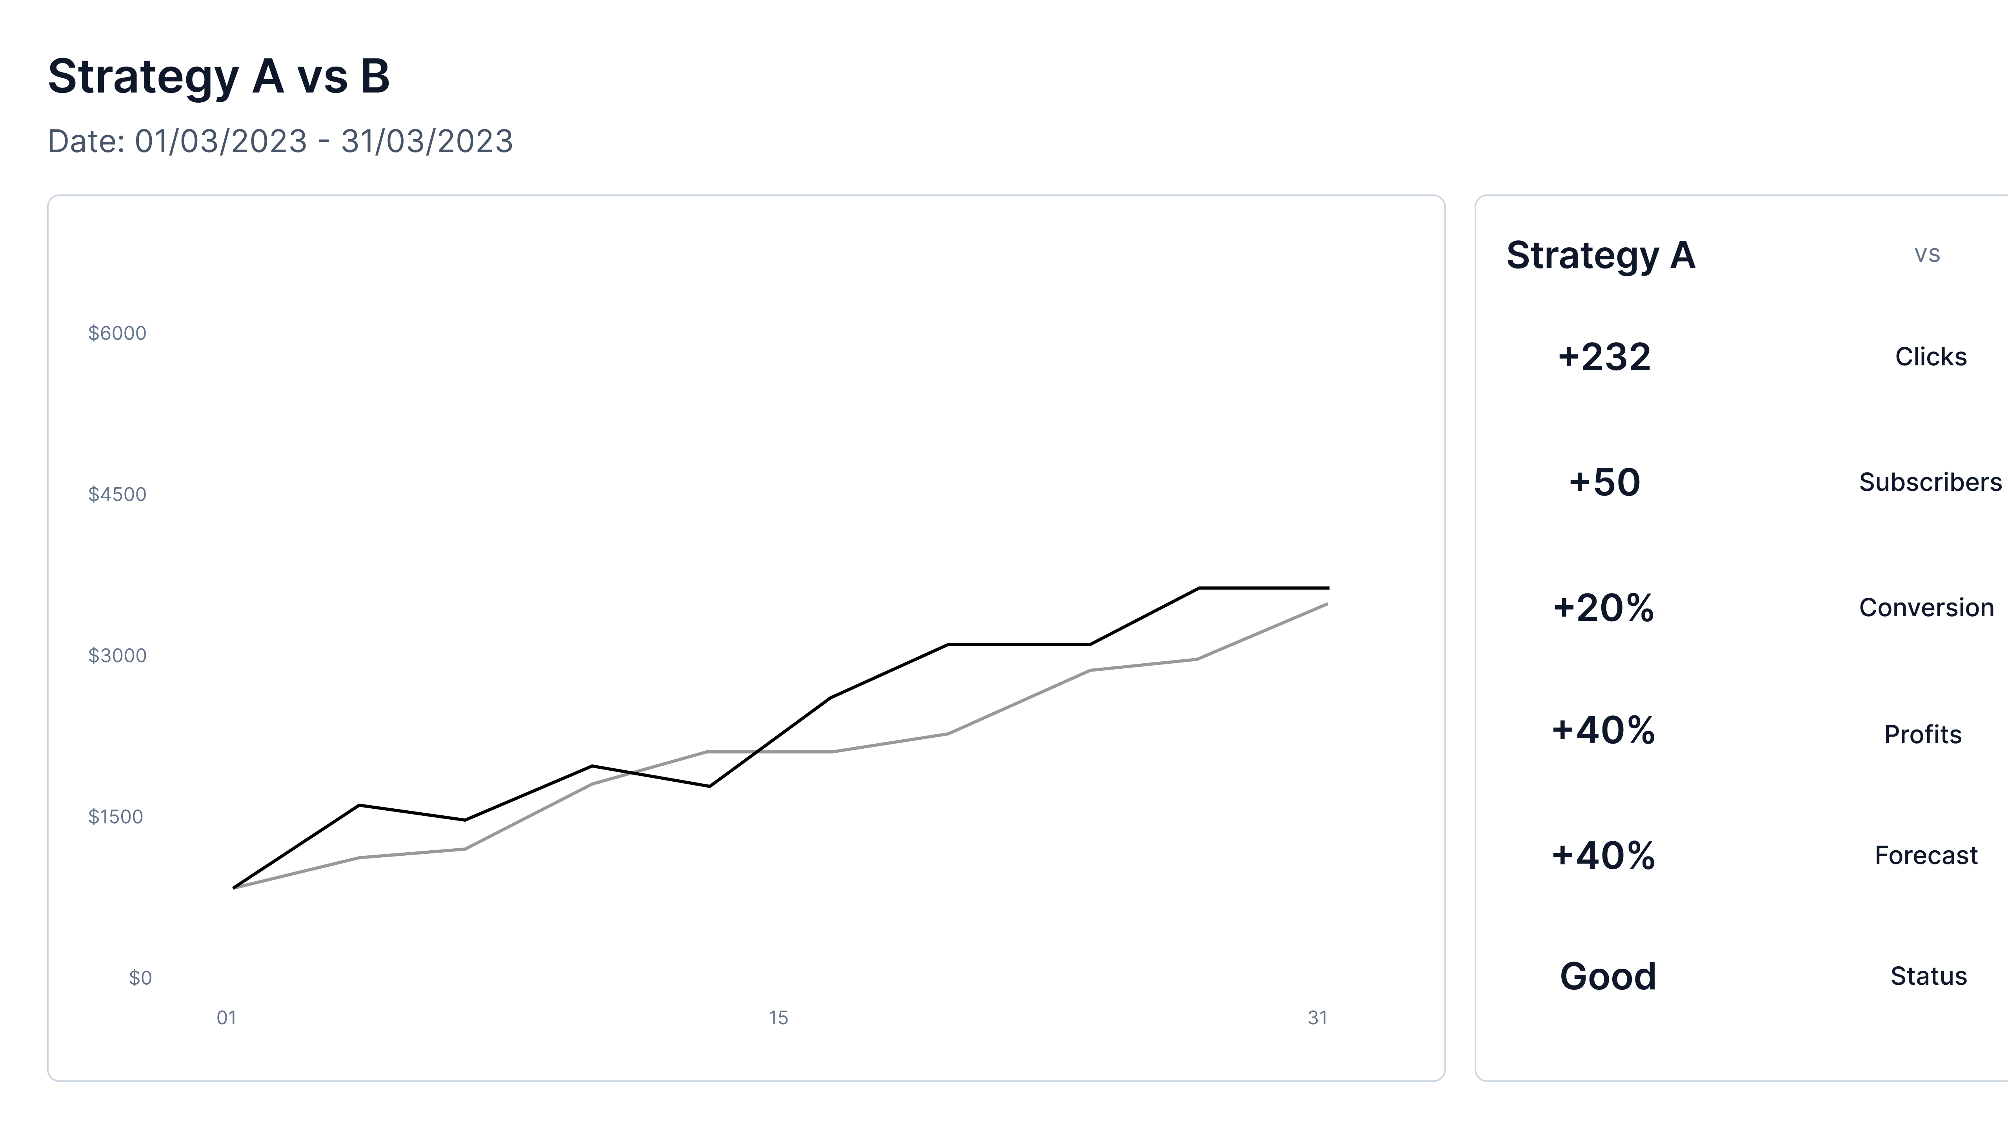Select the 31 date marker on x-axis
This screenshot has height=1129, width=2008.
[x=1317, y=1018]
